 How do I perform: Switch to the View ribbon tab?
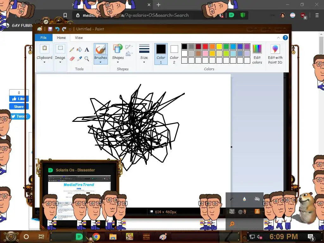click(x=79, y=38)
